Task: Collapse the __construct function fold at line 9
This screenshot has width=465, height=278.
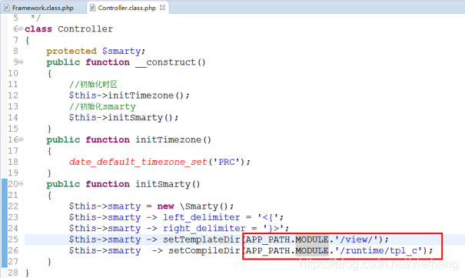Action: tap(21, 62)
